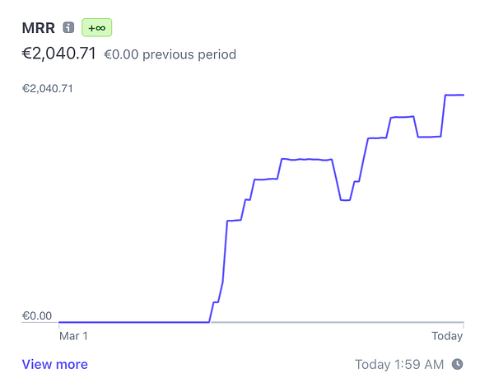
Task: Click the Today x-axis label
Action: 448,336
